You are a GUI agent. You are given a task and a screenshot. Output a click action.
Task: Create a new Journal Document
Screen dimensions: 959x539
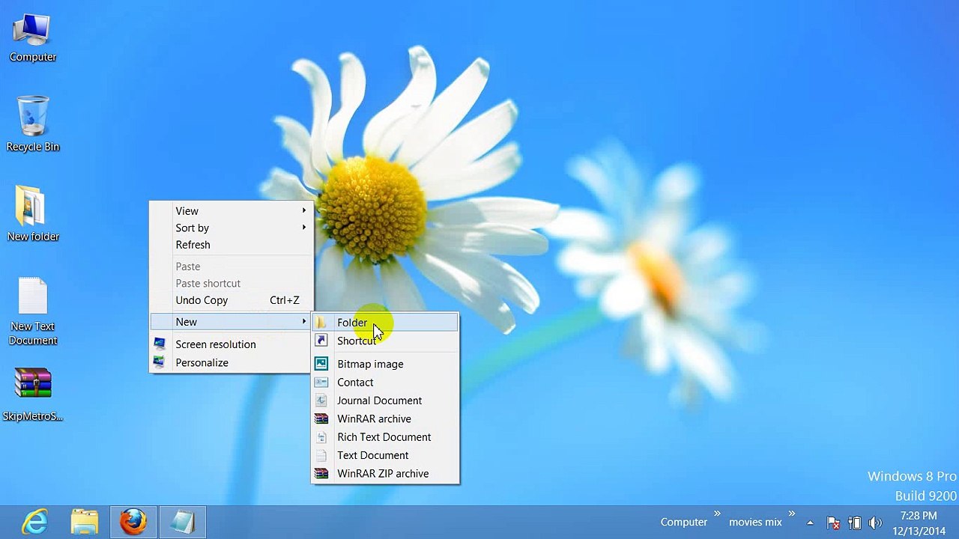pos(385,401)
